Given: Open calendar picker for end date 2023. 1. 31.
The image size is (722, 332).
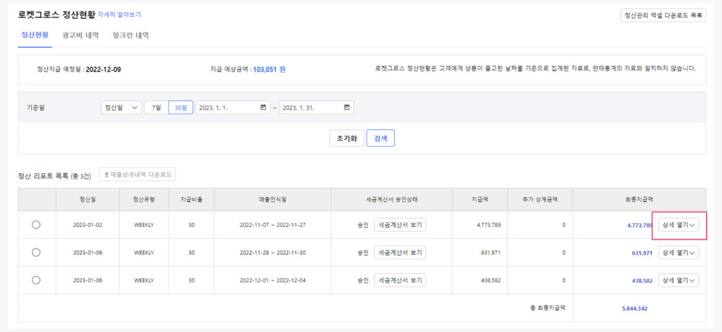Looking at the screenshot, I should pos(347,108).
